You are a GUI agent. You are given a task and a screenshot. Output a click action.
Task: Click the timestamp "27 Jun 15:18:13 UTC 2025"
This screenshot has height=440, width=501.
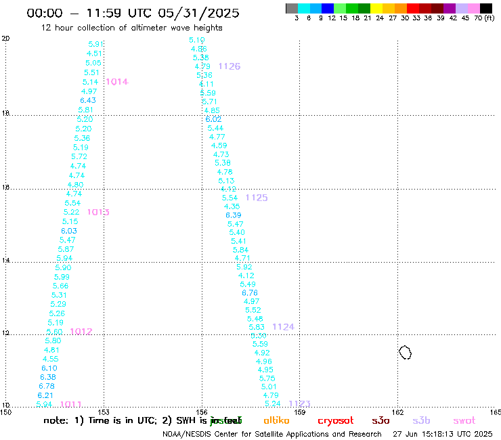point(443,435)
